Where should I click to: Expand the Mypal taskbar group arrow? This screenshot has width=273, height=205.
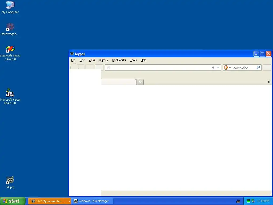69,201
